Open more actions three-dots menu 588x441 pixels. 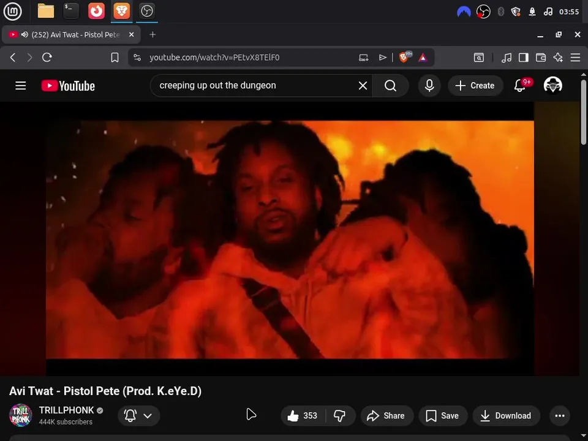(x=559, y=415)
